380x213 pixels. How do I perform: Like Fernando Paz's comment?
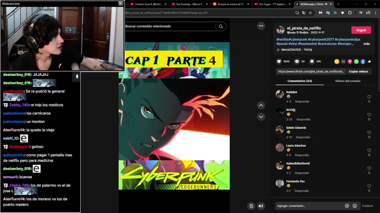coord(369,186)
